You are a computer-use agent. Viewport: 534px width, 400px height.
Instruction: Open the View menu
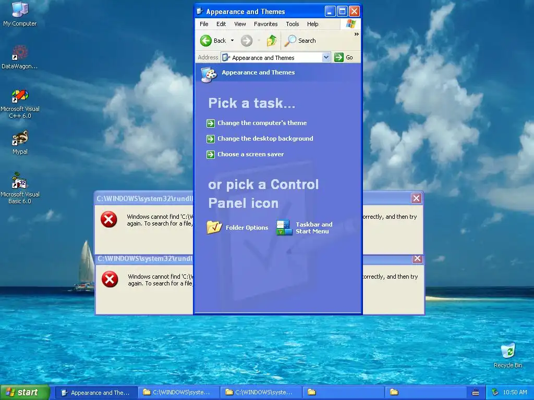click(240, 24)
